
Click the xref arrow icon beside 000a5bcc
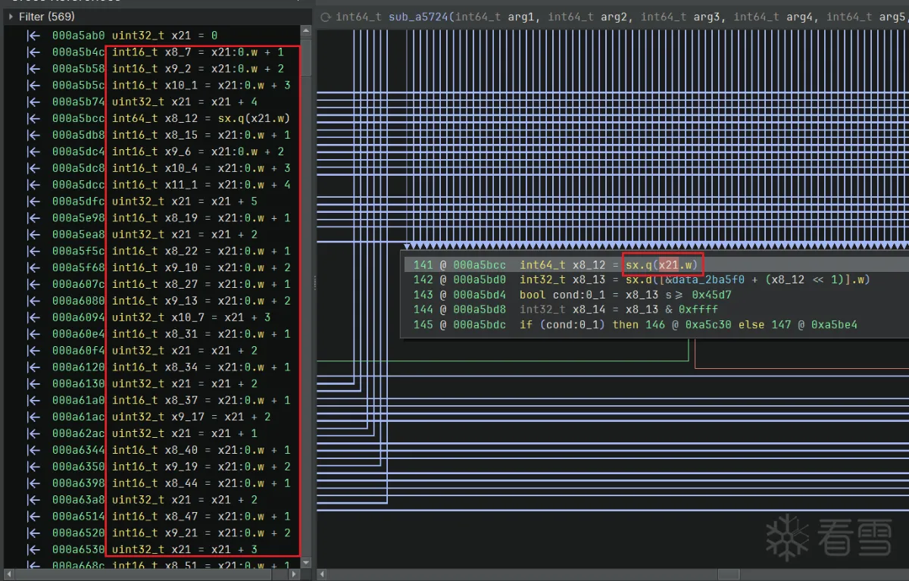tap(33, 119)
